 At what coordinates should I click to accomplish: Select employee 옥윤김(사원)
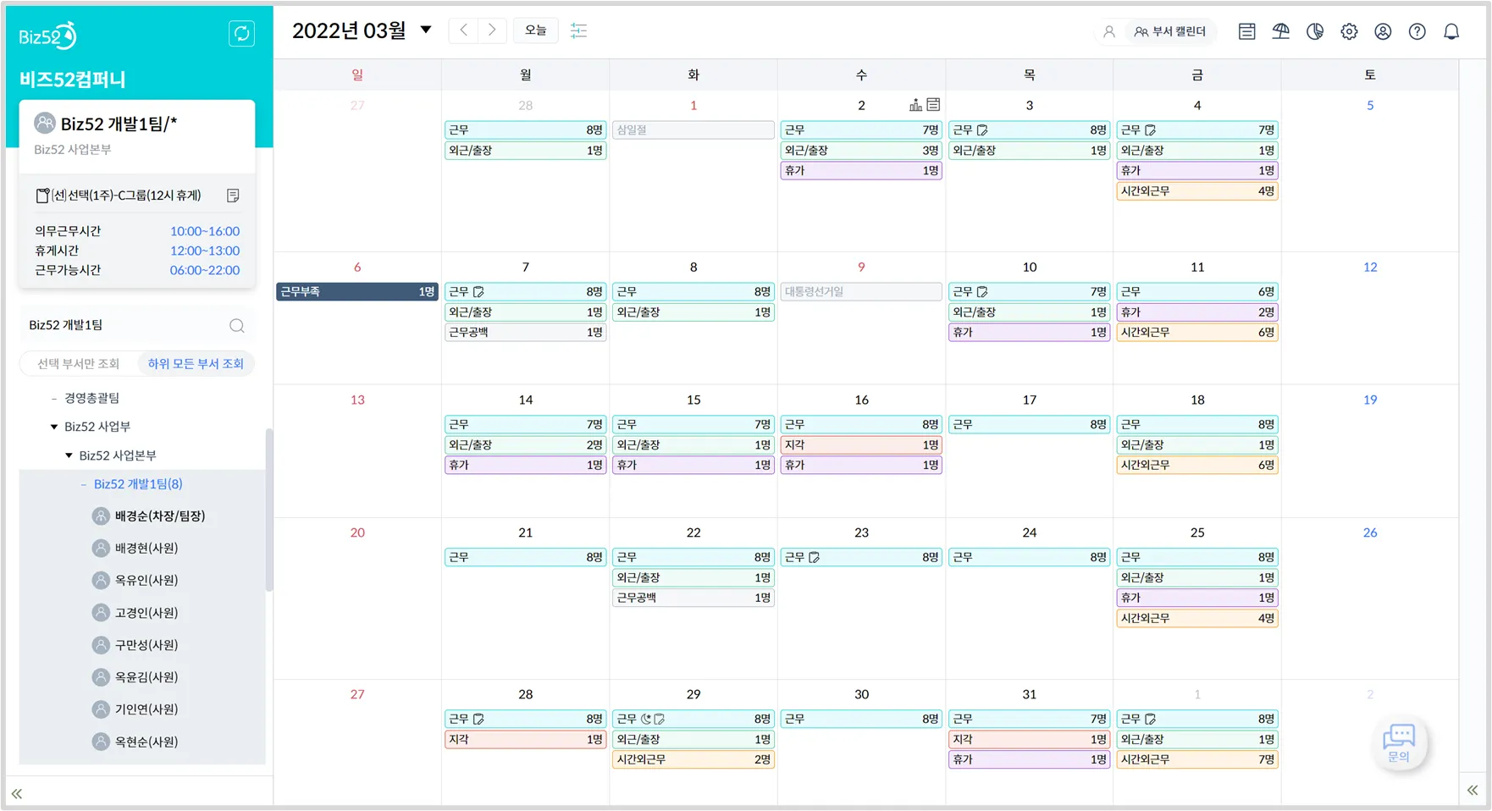coord(146,677)
